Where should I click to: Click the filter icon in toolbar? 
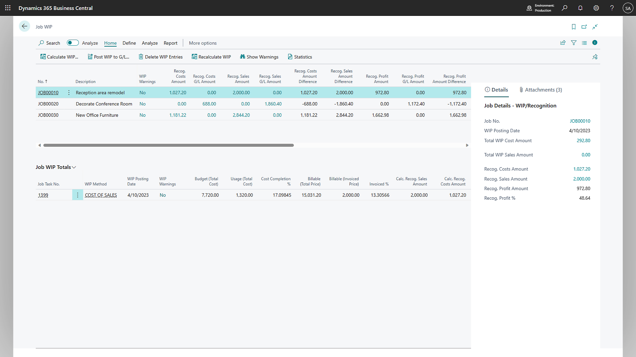coord(574,42)
